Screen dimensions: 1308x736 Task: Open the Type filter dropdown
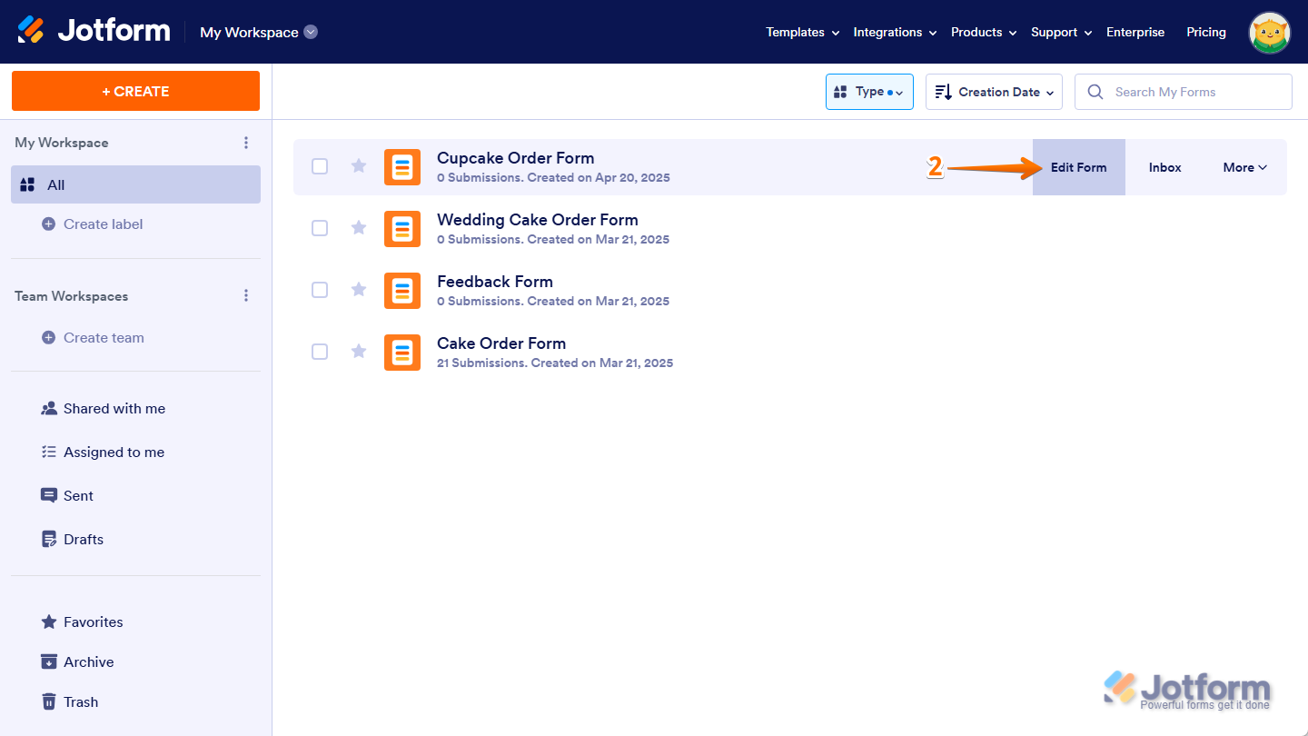coord(869,92)
